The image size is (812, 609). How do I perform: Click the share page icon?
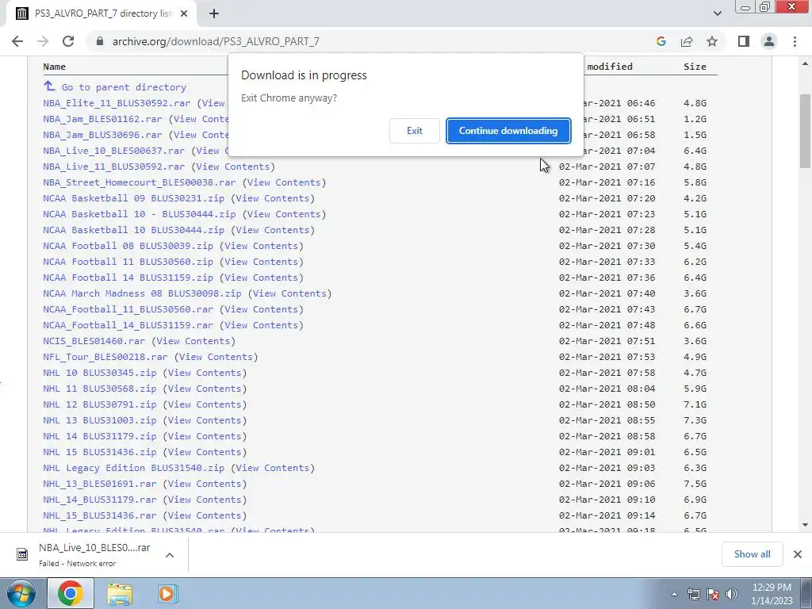(687, 41)
